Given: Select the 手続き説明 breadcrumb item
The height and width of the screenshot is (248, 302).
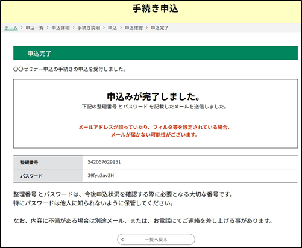Looking at the screenshot, I should point(89,28).
